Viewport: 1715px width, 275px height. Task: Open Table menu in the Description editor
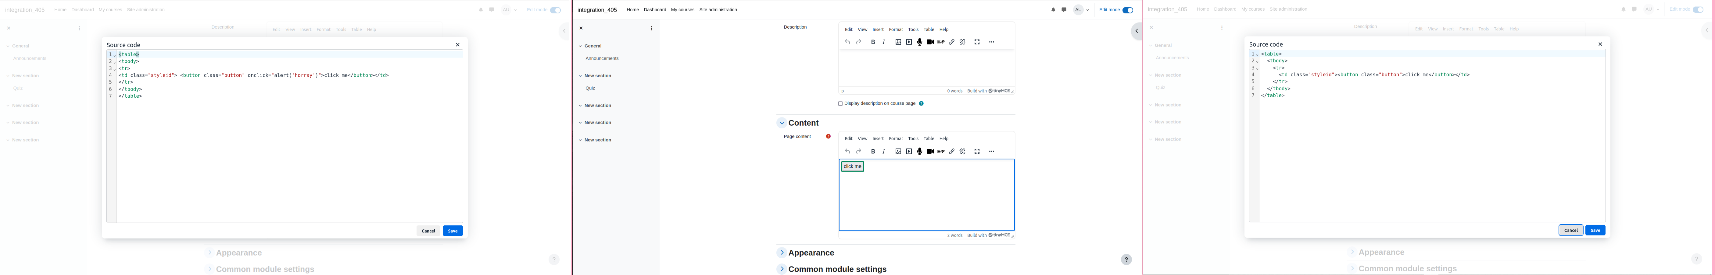pyautogui.click(x=929, y=30)
